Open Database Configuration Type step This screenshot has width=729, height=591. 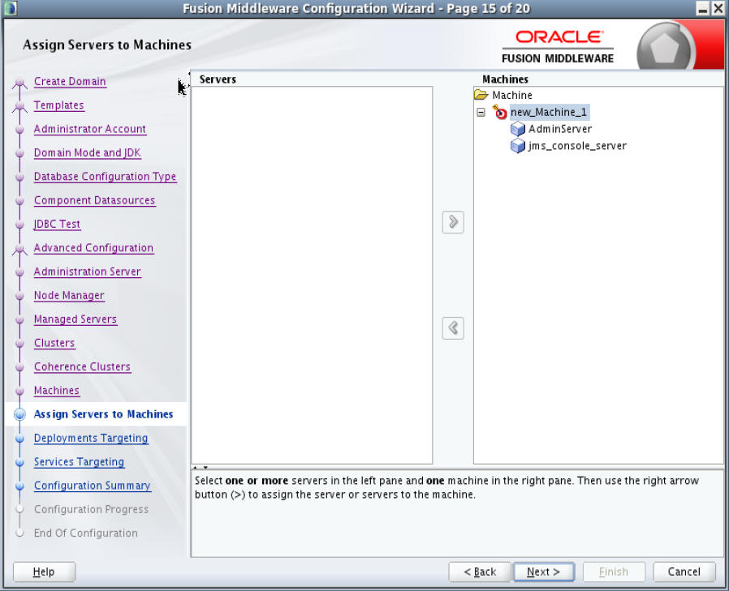pyautogui.click(x=105, y=177)
